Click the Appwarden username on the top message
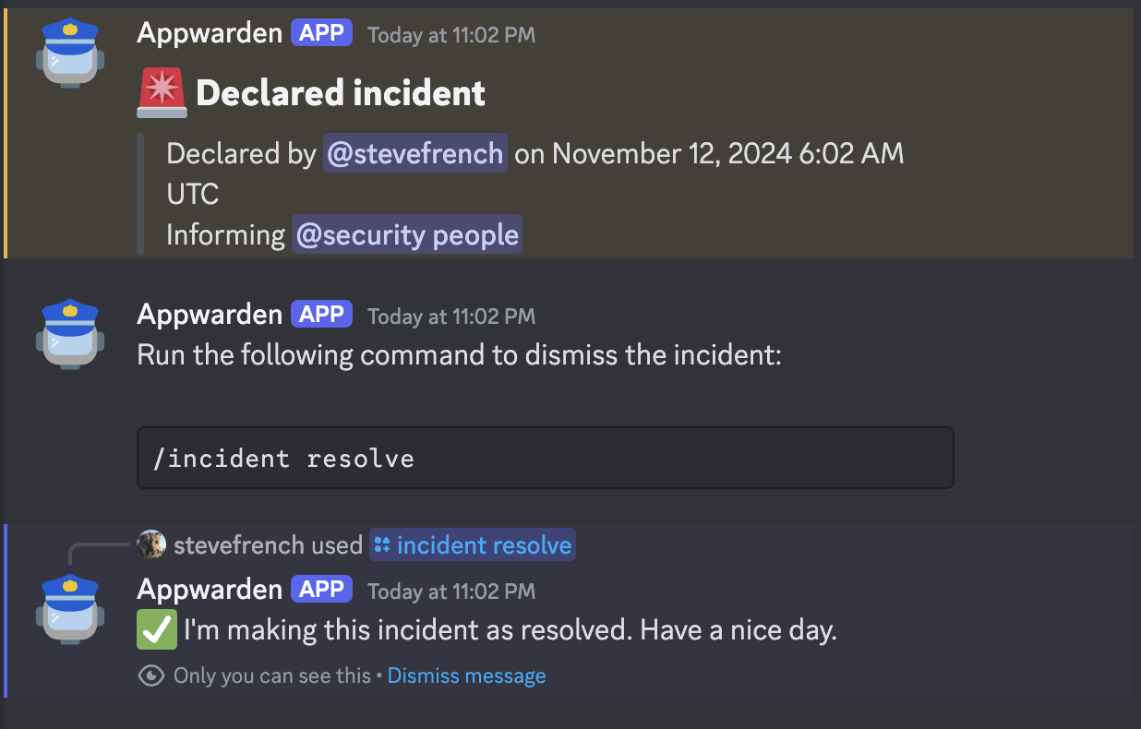The width and height of the screenshot is (1141, 729). [x=210, y=32]
